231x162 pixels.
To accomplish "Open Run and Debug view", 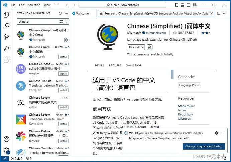I will (6, 48).
